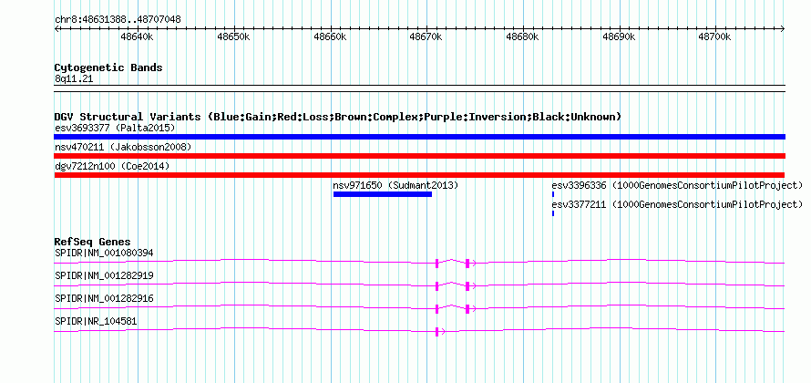Open the SPIDR|NM_001080394 transcript label
811x383 pixels.
[x=104, y=254]
